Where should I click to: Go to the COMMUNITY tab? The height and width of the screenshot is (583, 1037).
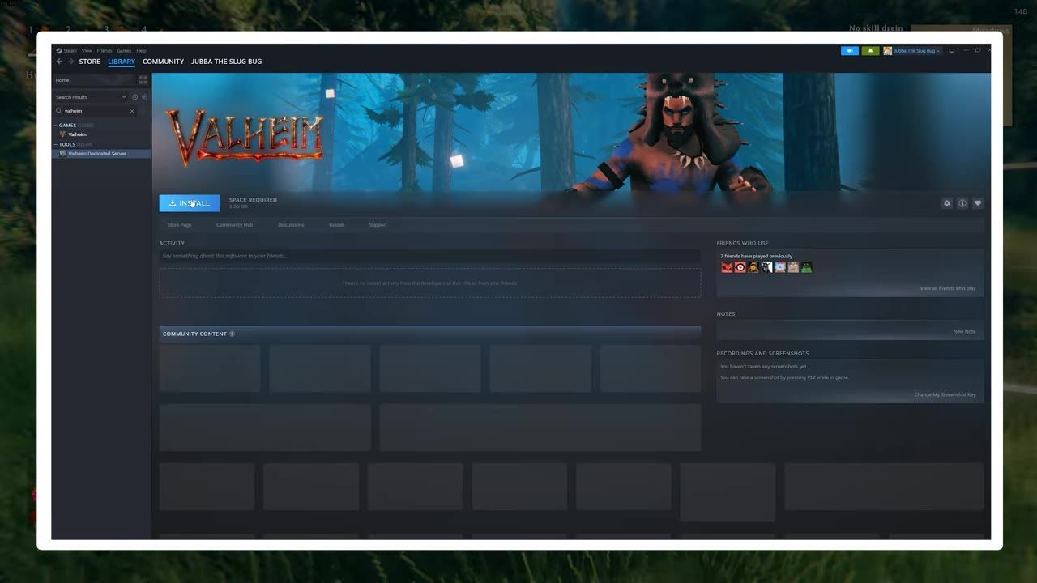pyautogui.click(x=163, y=62)
